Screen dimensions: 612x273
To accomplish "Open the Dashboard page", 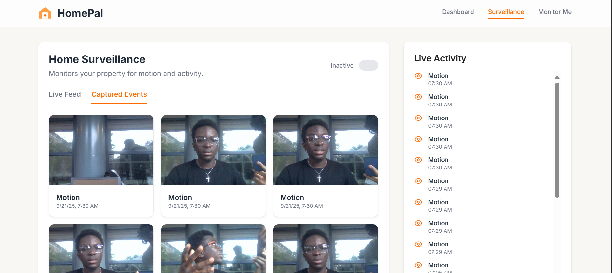I will point(458,12).
